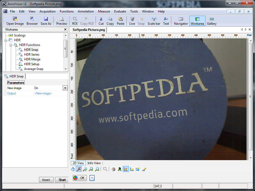Click the Open Image toolbar icon

coord(15,21)
